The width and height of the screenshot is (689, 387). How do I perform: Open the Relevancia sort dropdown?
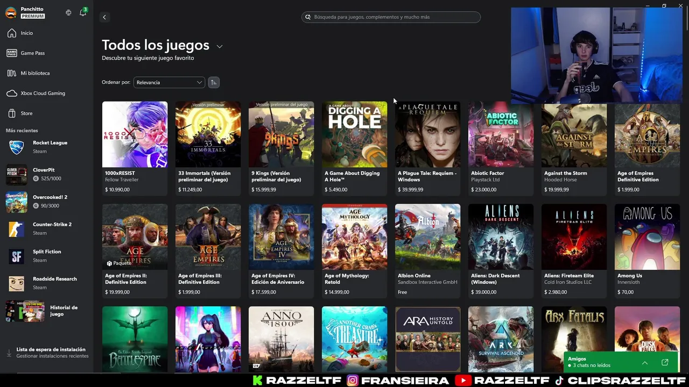coord(169,82)
